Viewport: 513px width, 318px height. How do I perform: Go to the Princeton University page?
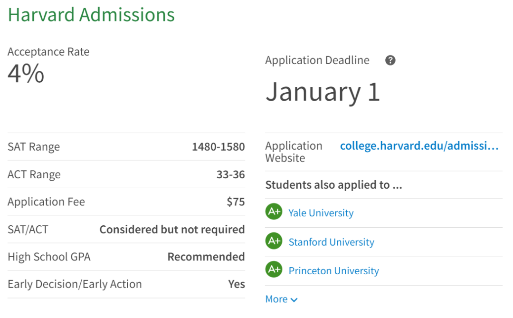[x=333, y=271]
